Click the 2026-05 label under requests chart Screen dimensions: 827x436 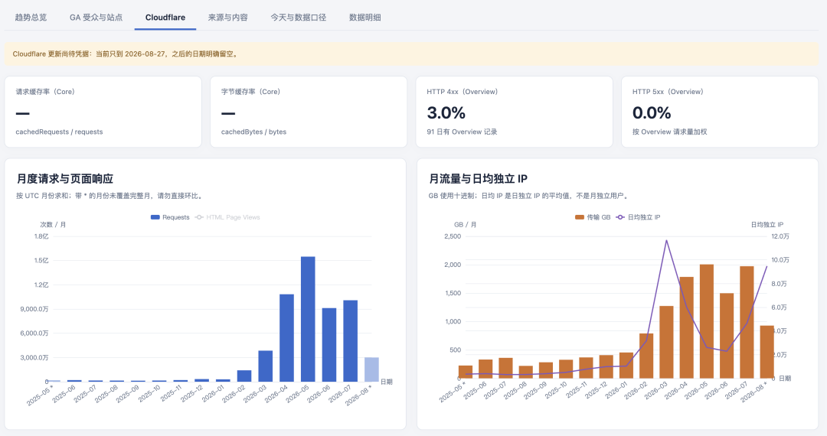click(298, 394)
